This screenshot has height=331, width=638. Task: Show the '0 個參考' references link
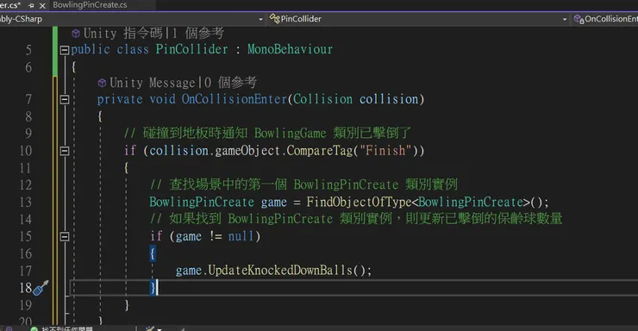[230, 83]
